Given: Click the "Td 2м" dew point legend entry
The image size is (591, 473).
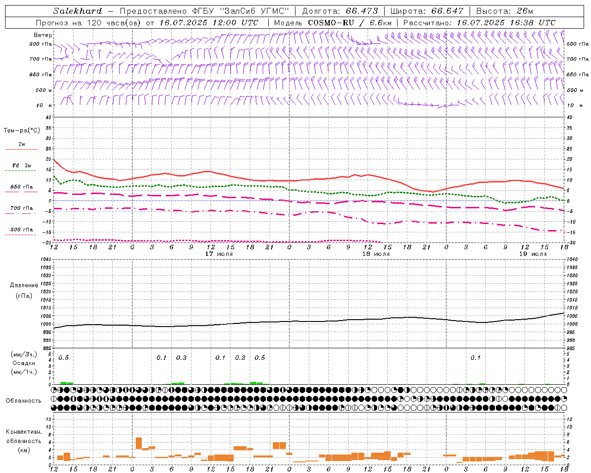Looking at the screenshot, I should pos(22,165).
